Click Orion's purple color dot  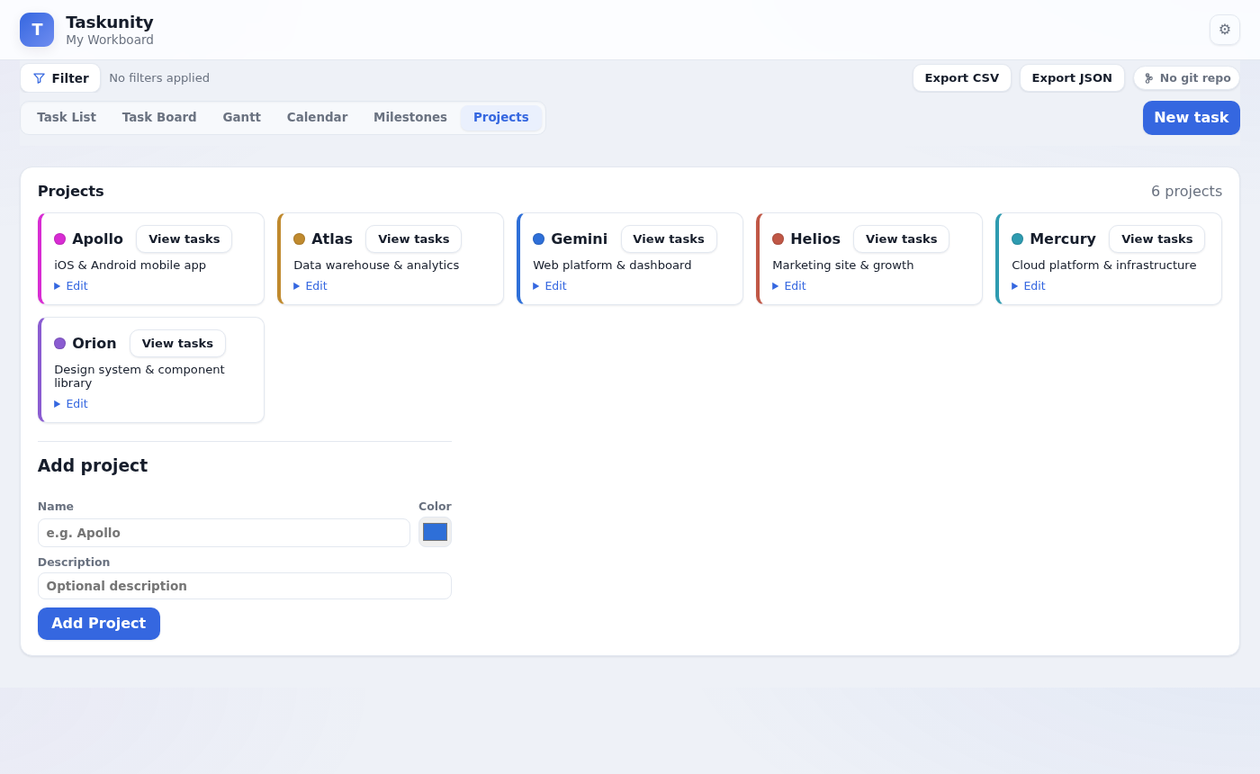[60, 344]
